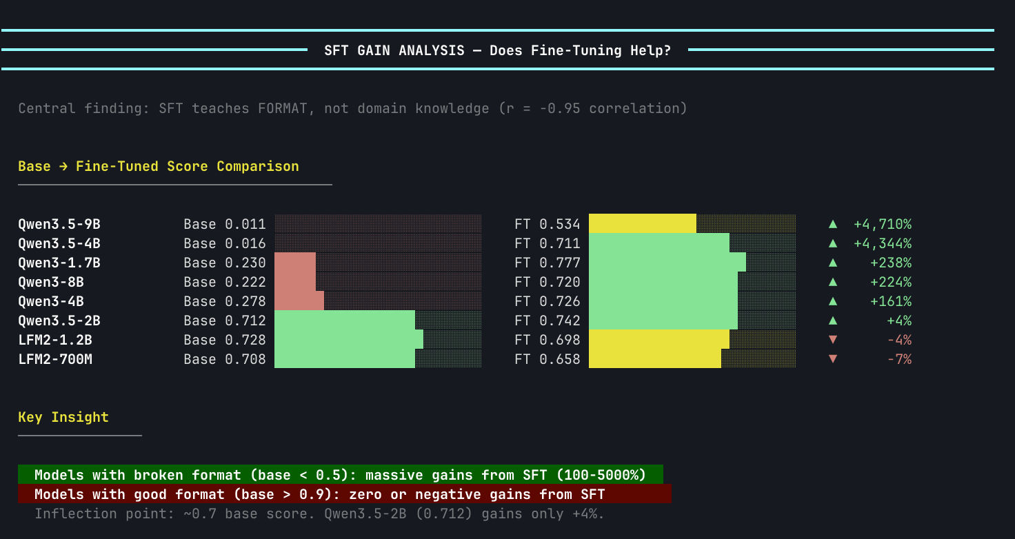
Task: Select the "FT 0.777" score value
Action: 547,263
